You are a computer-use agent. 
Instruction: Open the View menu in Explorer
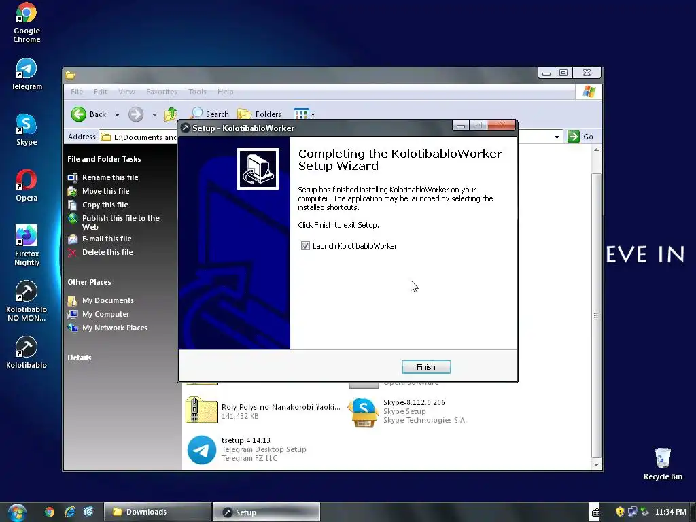click(126, 92)
